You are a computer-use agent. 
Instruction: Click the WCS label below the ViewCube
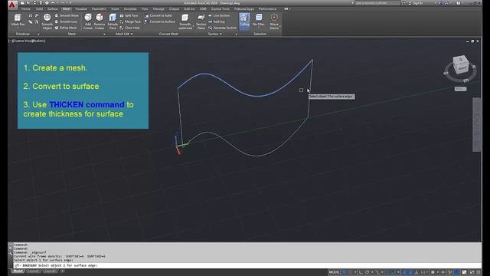pos(460,89)
